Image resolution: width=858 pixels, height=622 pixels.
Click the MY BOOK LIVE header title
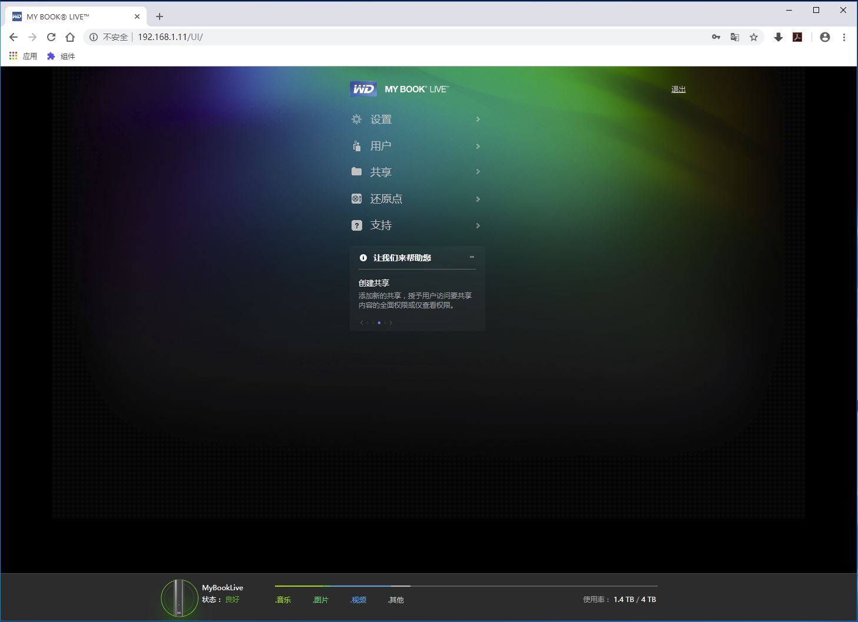(417, 89)
